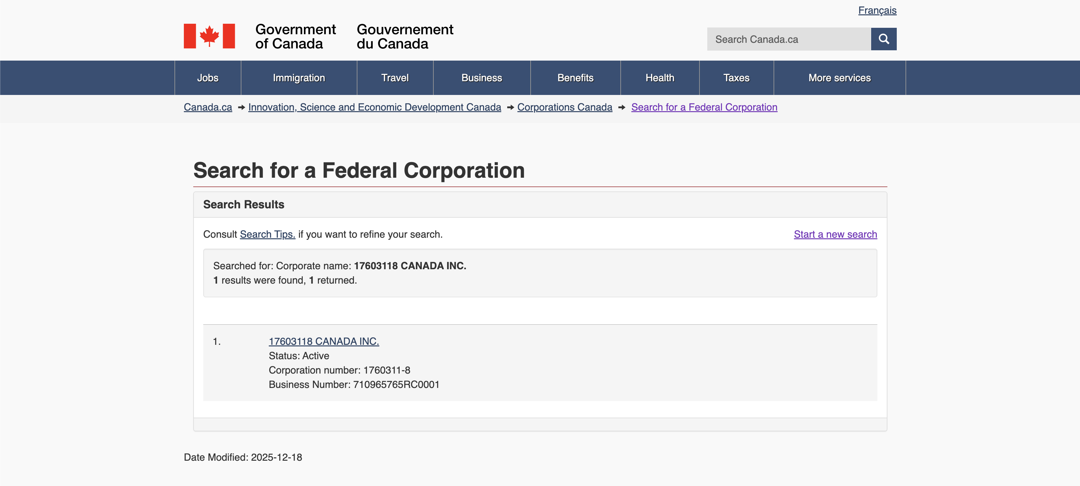Image resolution: width=1080 pixels, height=486 pixels.
Task: Click the magnifying glass search icon
Action: pos(883,39)
